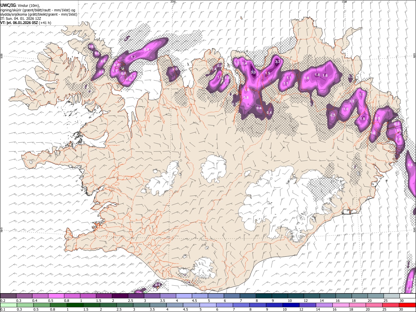Screen dimensions: 416x312
Task: Click the (+41 h) forecast offset
Action: 45,23
